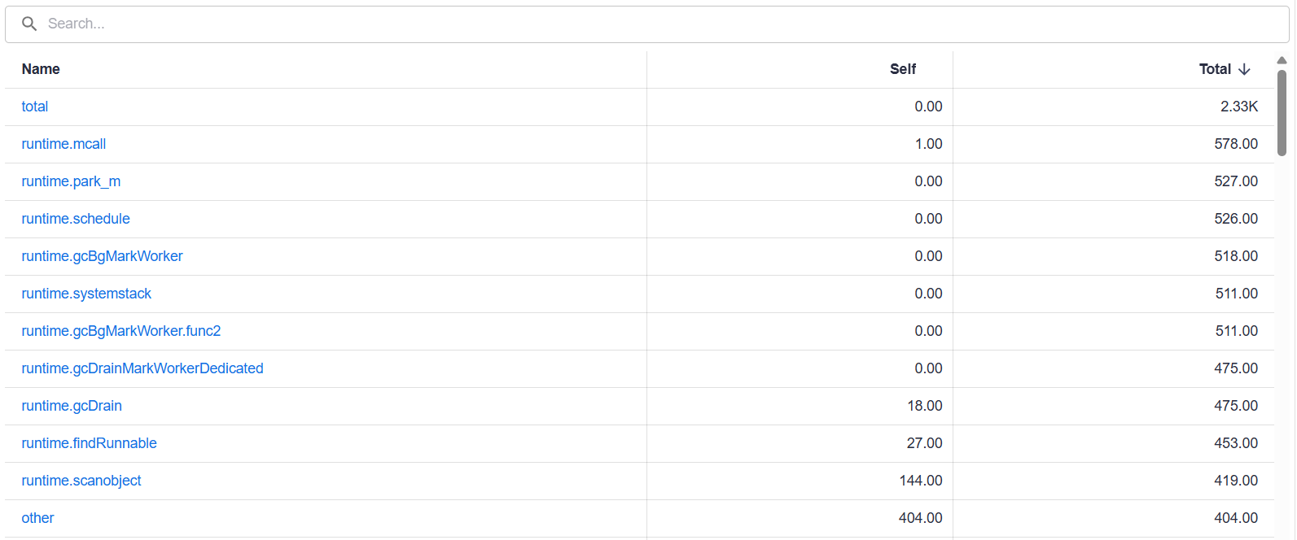Click the Total column sort arrow
Image resolution: width=1297 pixels, height=540 pixels.
pyautogui.click(x=1244, y=70)
